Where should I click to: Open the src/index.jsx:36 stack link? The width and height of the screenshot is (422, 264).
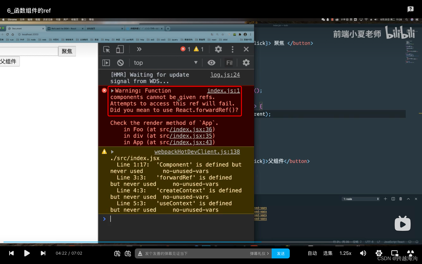(x=191, y=129)
